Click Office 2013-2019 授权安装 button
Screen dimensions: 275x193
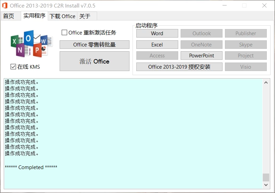coord(179,67)
